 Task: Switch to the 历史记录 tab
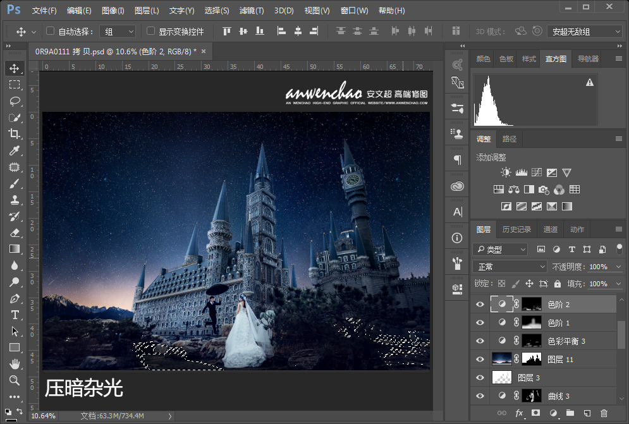tap(516, 229)
